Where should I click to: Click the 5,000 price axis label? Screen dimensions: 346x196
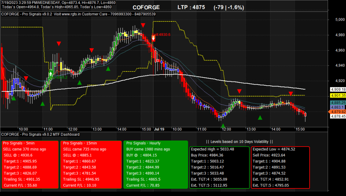coord(340,20)
